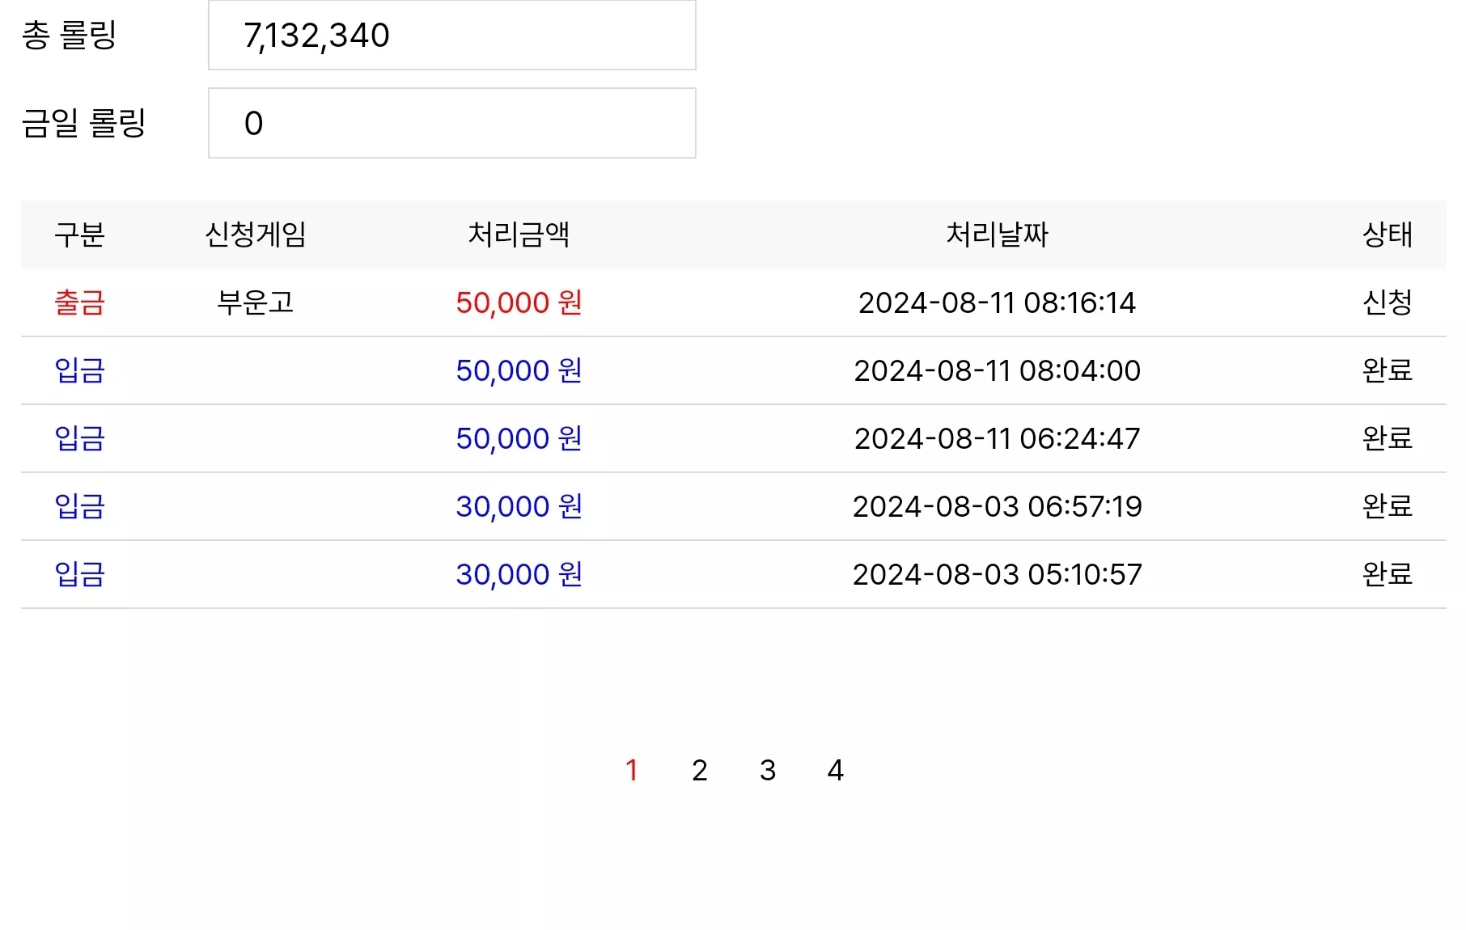Click date 2024-08-11 08:04:00
The width and height of the screenshot is (1466, 930).
click(997, 370)
